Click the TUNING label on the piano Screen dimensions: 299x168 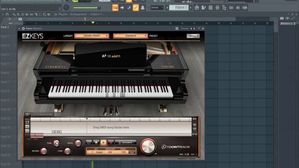point(168,67)
